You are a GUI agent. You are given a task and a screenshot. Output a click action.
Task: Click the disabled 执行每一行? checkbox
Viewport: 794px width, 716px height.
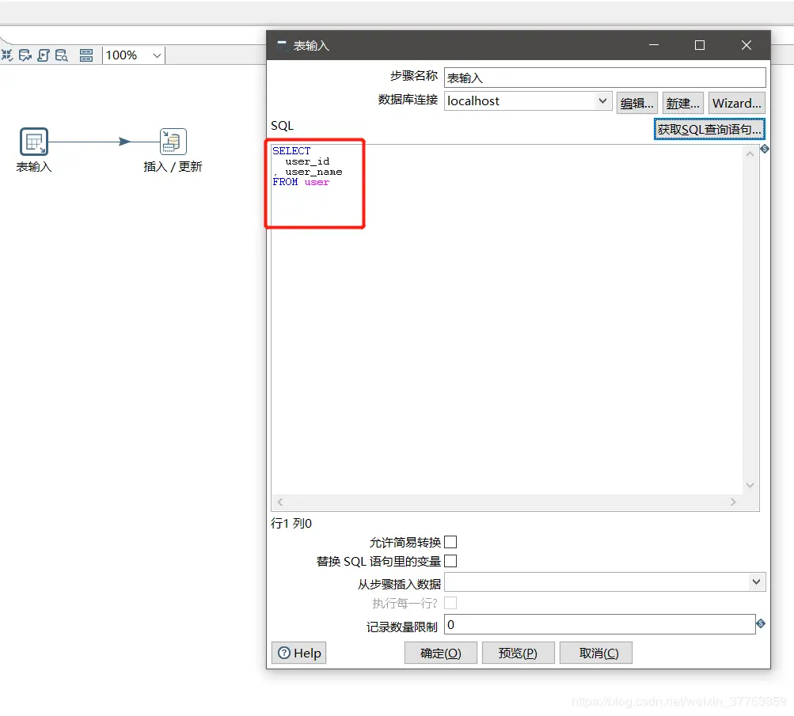[x=450, y=603]
